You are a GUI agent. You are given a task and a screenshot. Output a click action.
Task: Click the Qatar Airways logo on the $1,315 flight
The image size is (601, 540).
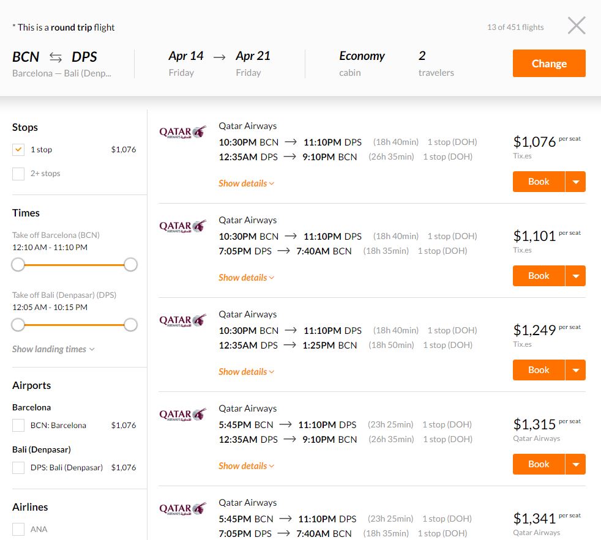183,415
